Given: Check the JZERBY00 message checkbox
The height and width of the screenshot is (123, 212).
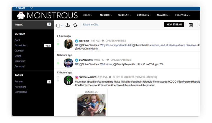Looking at the screenshot, I should click(x=58, y=41).
